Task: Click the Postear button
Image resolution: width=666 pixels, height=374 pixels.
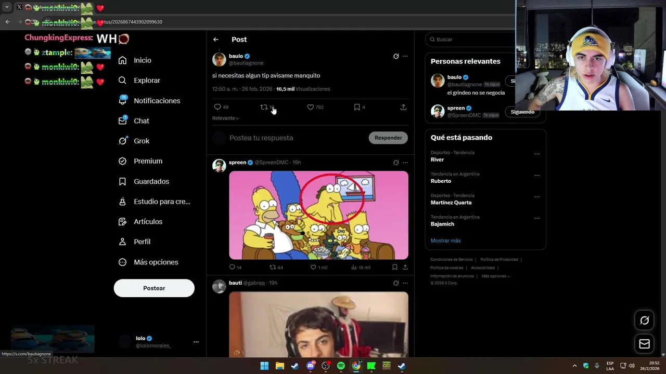Action: pyautogui.click(x=154, y=288)
